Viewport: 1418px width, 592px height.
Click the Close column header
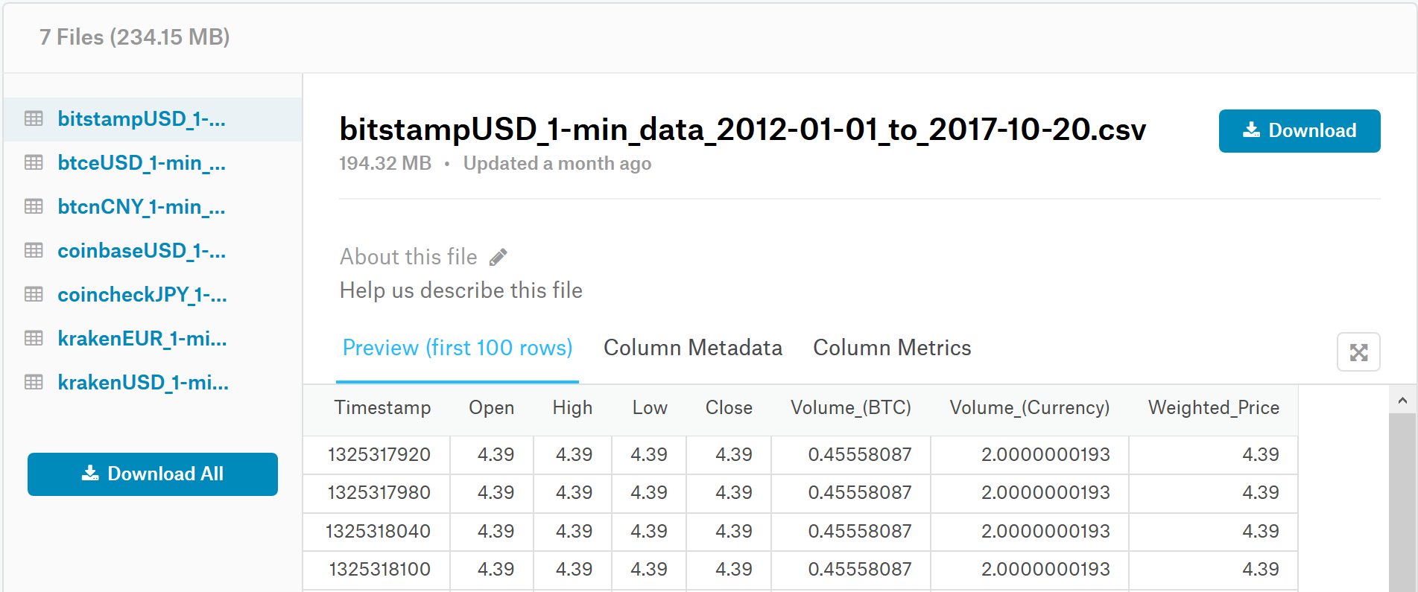(729, 408)
